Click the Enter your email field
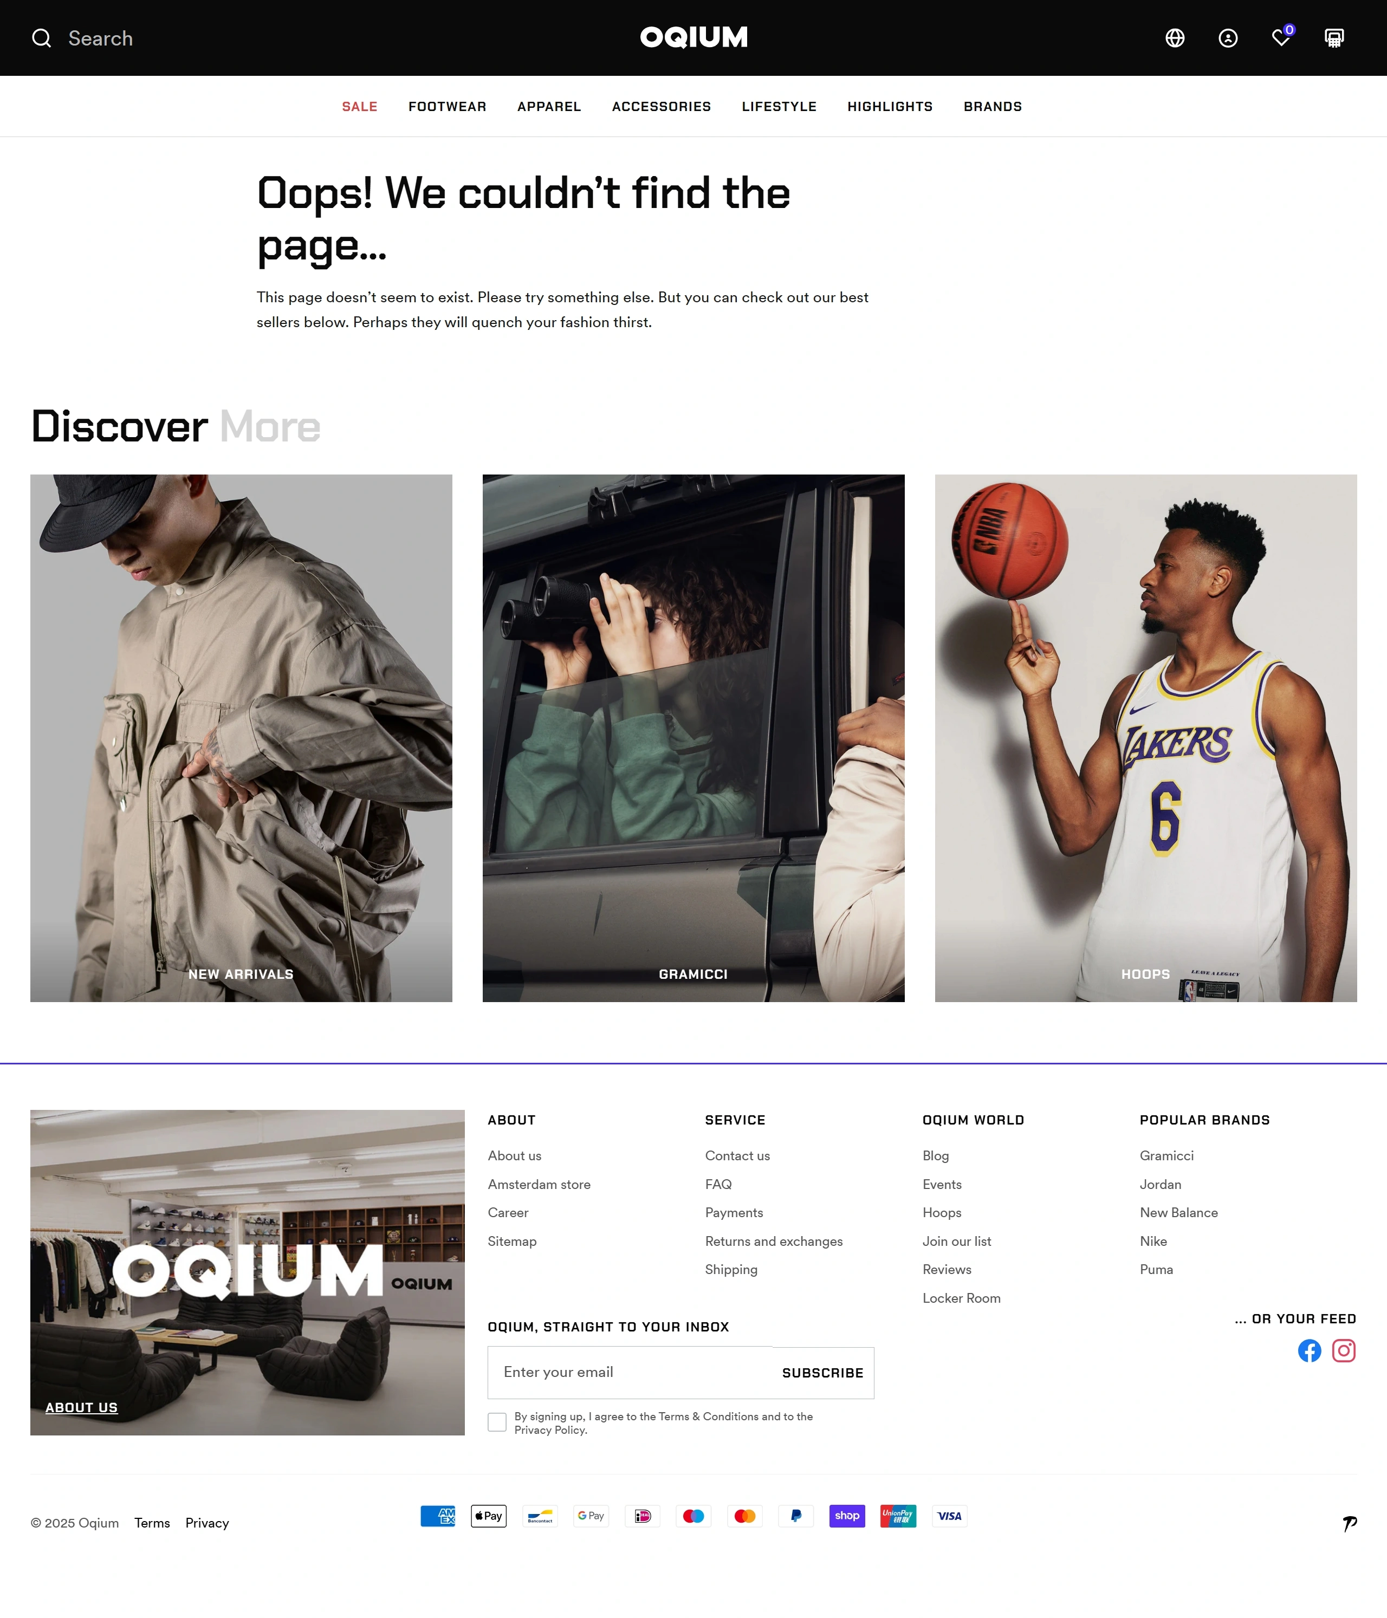Screen dimensions: 1387x1618 630,1372
